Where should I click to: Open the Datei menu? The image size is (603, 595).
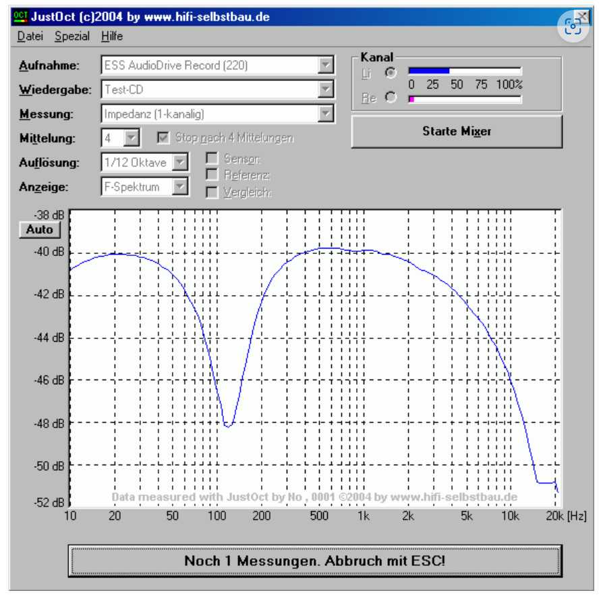click(30, 36)
